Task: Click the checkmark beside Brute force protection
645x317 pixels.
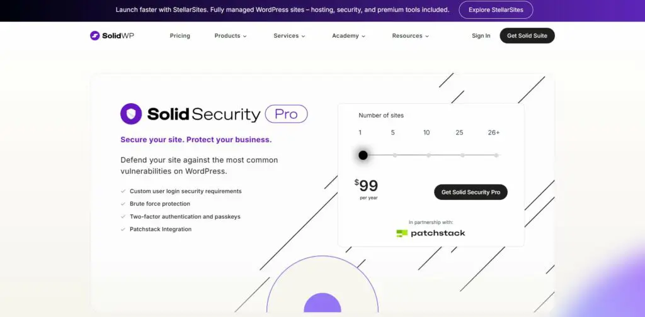Action: [x=123, y=204]
